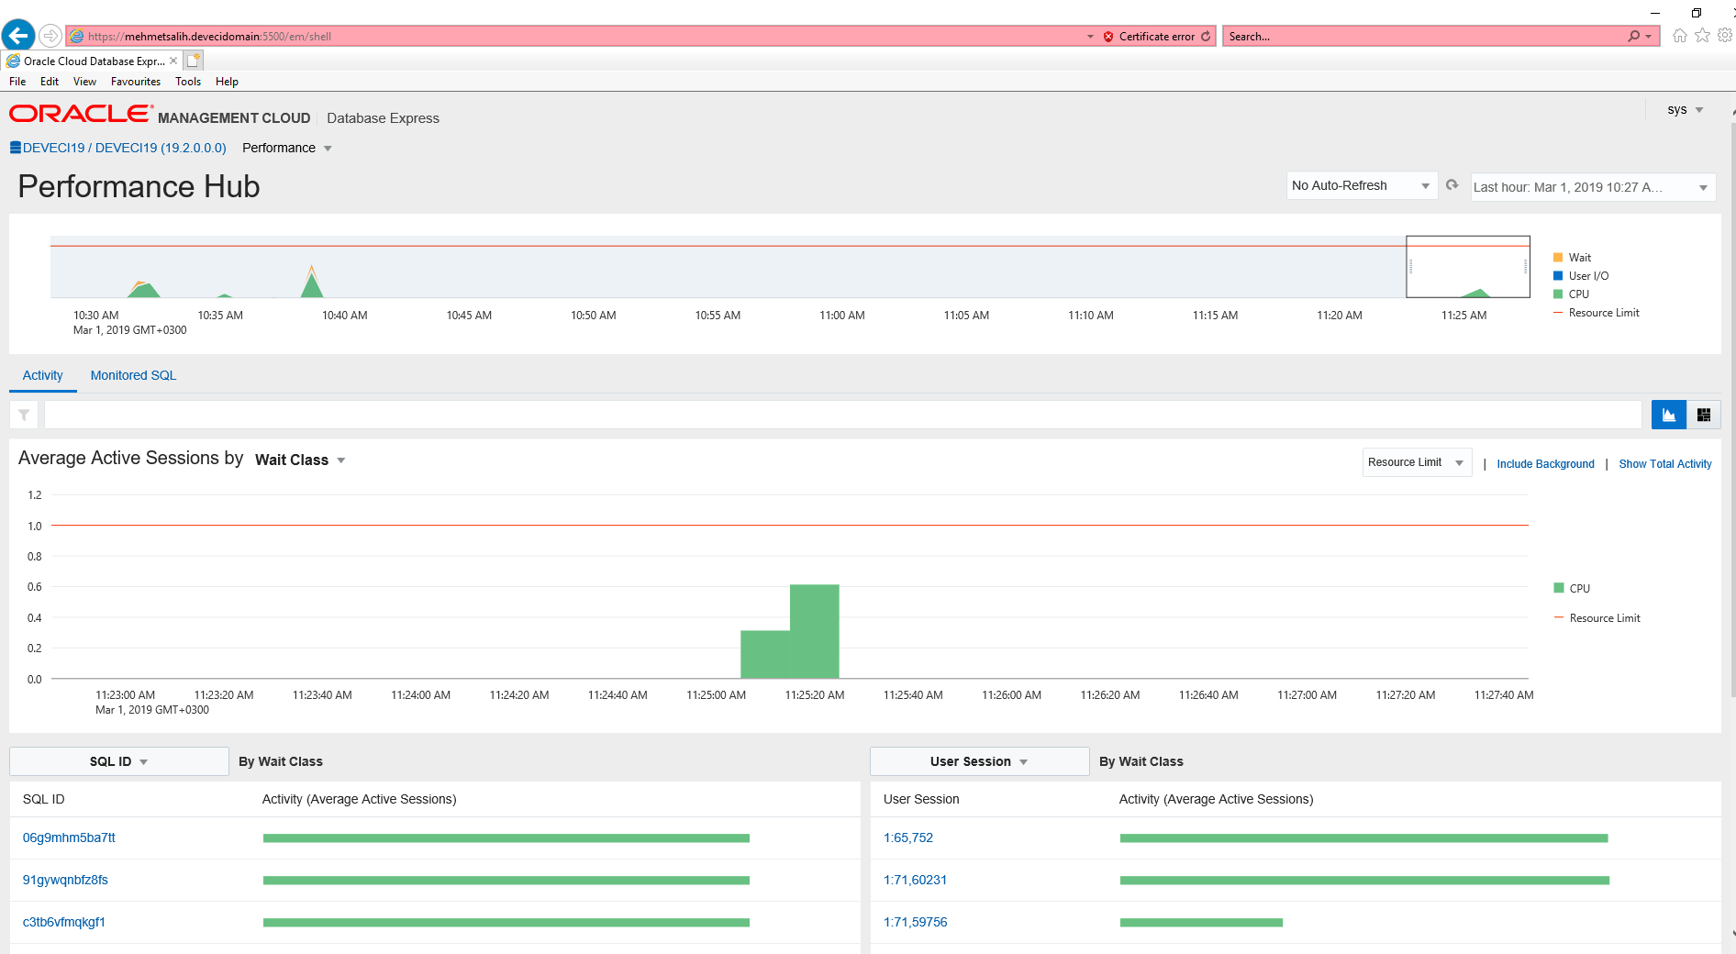Open user session 1:71,60231 link

pyautogui.click(x=915, y=880)
